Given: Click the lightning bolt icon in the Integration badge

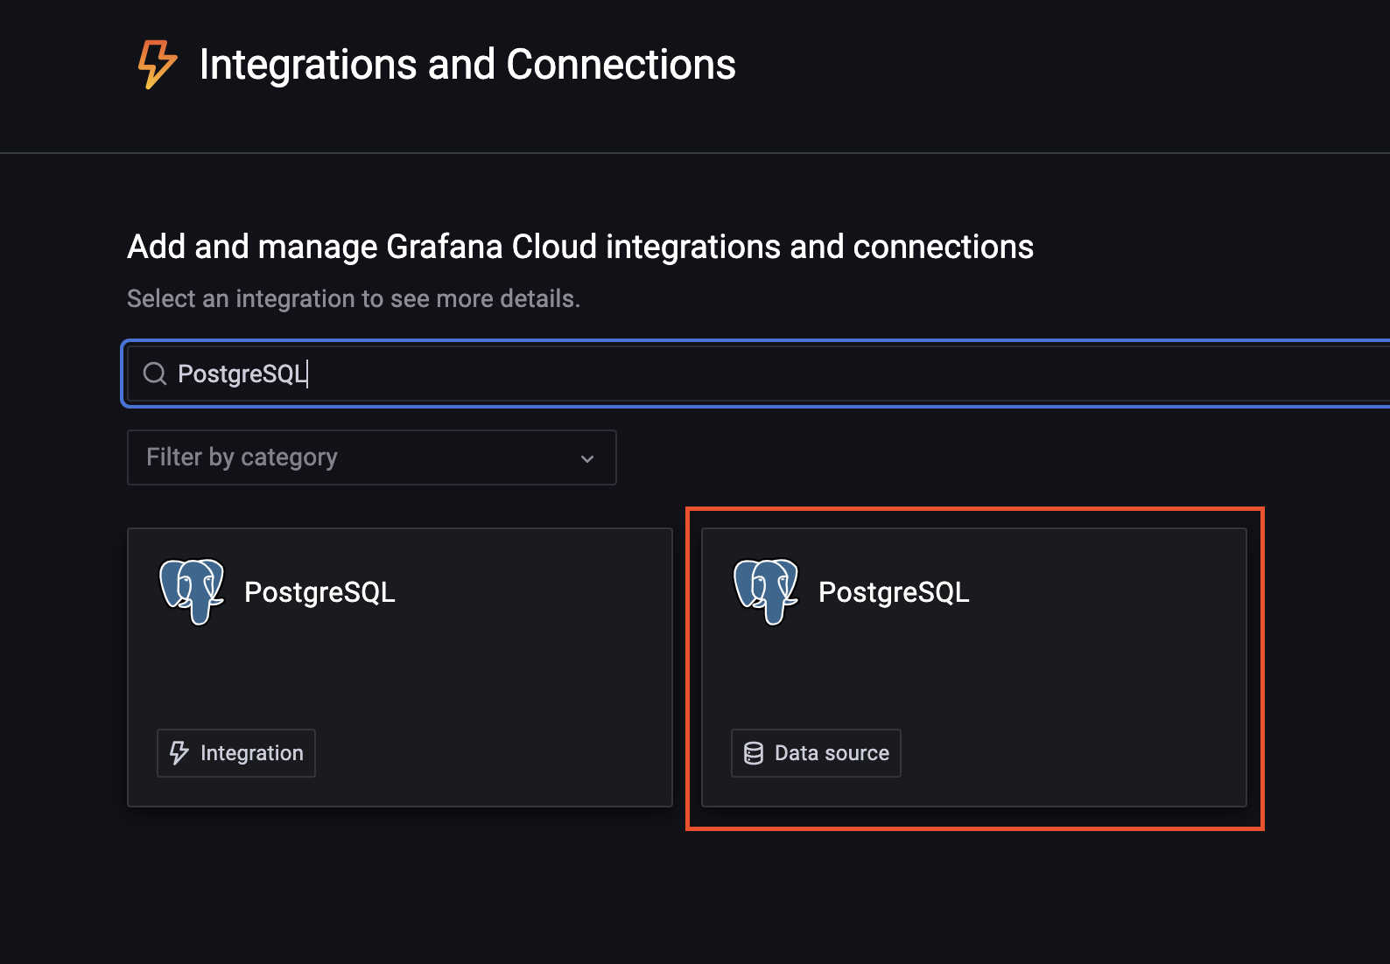Looking at the screenshot, I should pos(179,753).
